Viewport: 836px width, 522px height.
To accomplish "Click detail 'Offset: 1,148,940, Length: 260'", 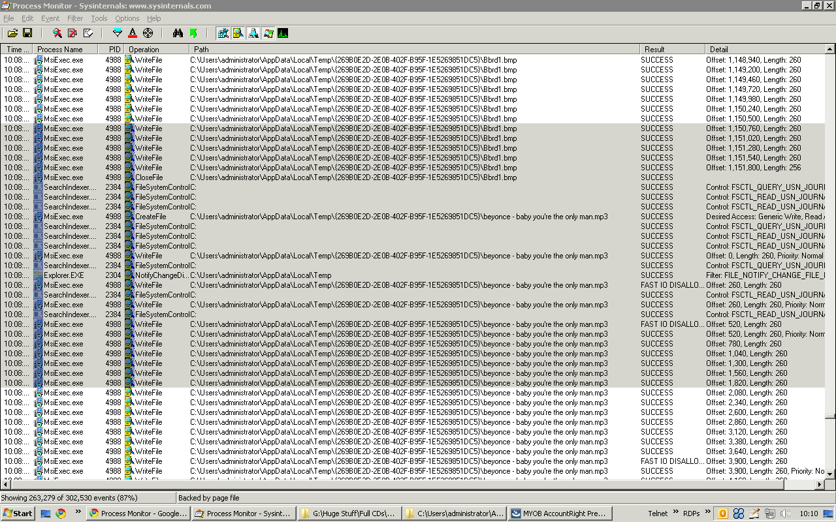I will 754,60.
